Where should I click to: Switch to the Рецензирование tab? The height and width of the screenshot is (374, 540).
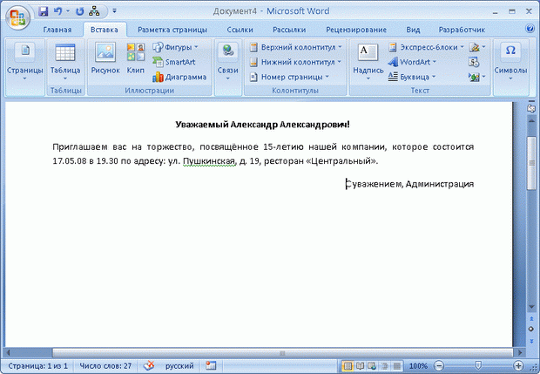point(356,30)
